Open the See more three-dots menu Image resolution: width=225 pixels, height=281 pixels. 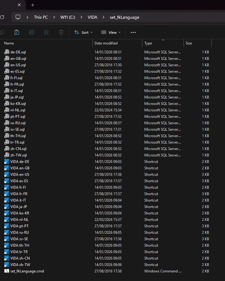pos(133,32)
